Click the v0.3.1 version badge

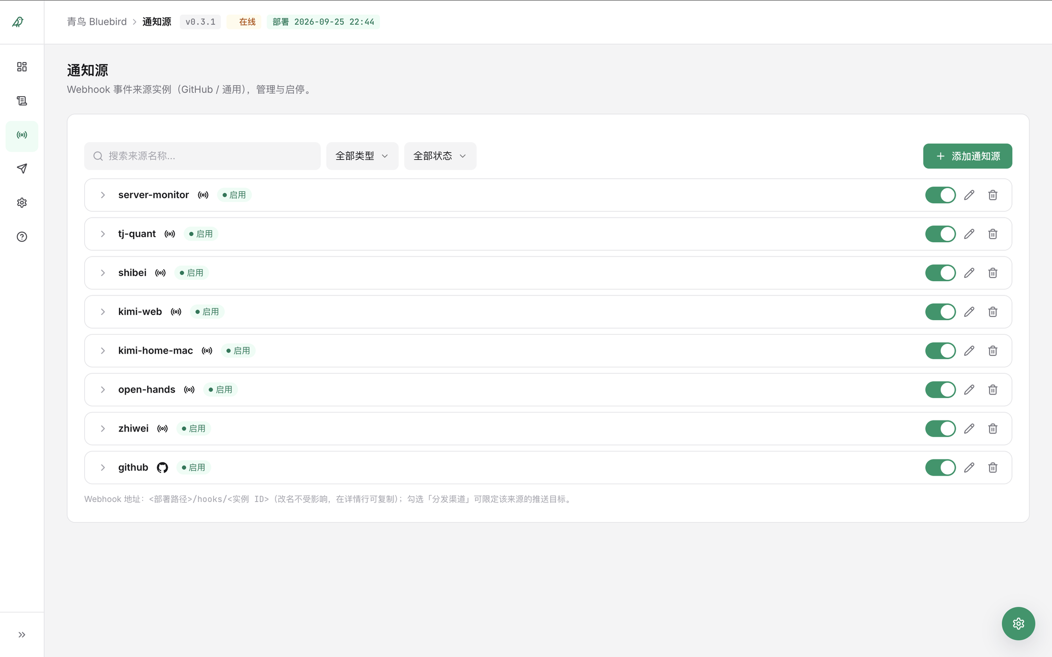click(x=200, y=22)
